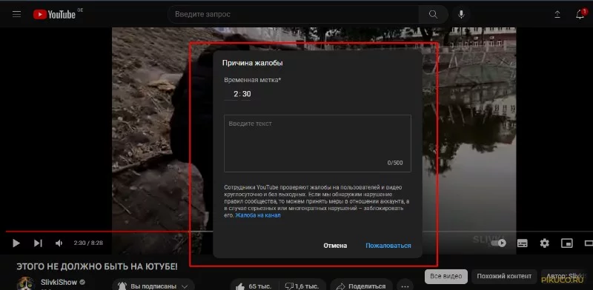Focus the search query field
Viewport: 593px width, 290px height.
coord(293,14)
